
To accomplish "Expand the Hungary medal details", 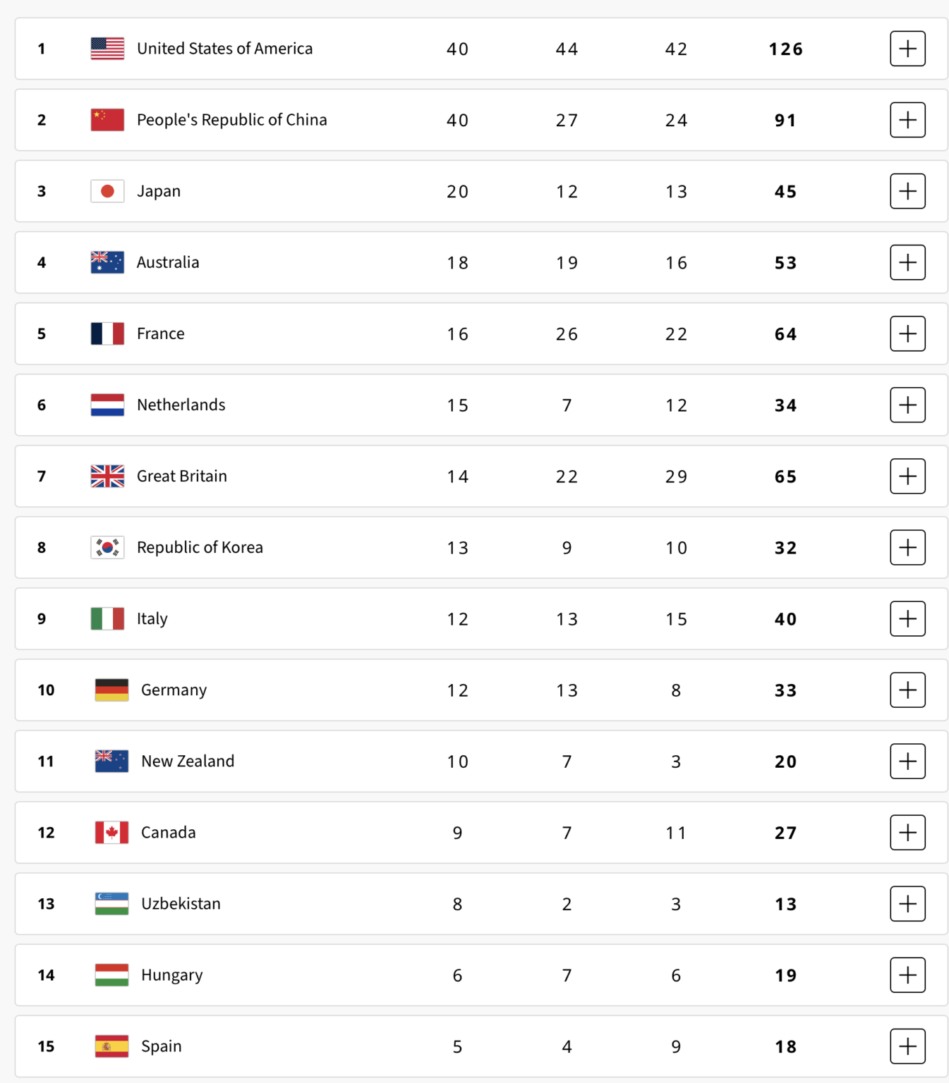I will (x=907, y=975).
